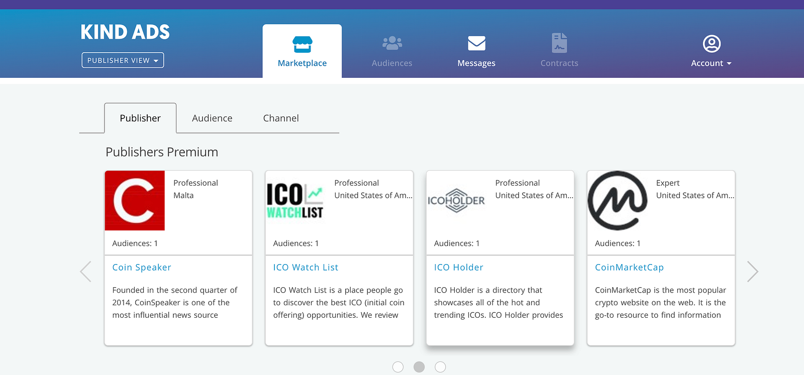Open the Messages navigation tab
The height and width of the screenshot is (375, 804).
pos(476,51)
